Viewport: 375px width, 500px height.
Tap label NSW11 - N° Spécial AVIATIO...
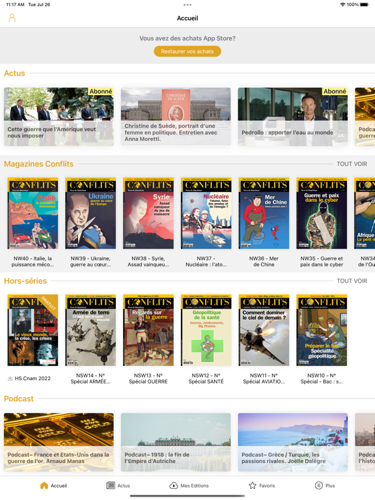click(264, 378)
